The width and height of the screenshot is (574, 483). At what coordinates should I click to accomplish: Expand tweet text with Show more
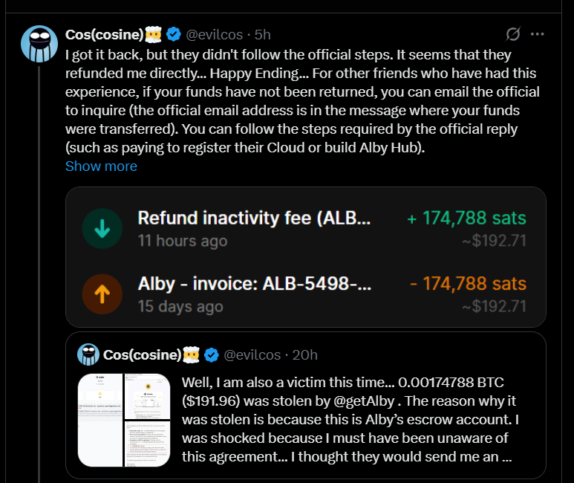[x=101, y=166]
